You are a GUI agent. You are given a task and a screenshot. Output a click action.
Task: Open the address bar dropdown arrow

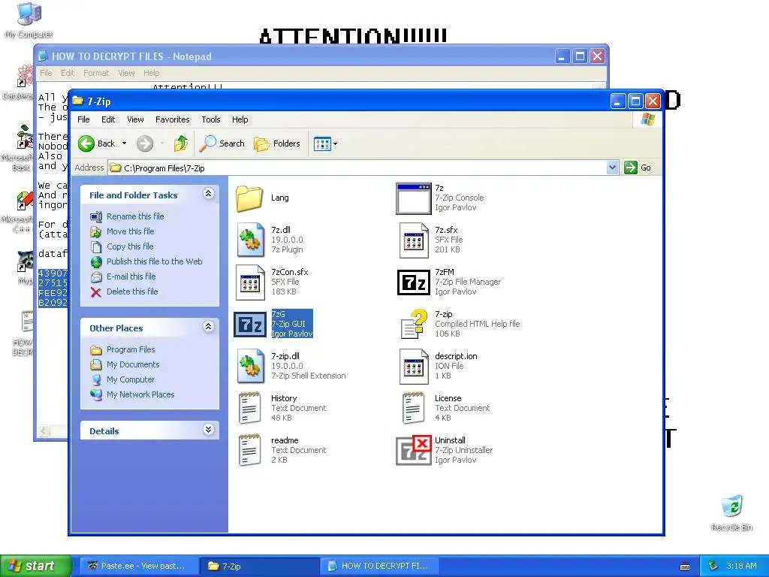[x=612, y=168]
